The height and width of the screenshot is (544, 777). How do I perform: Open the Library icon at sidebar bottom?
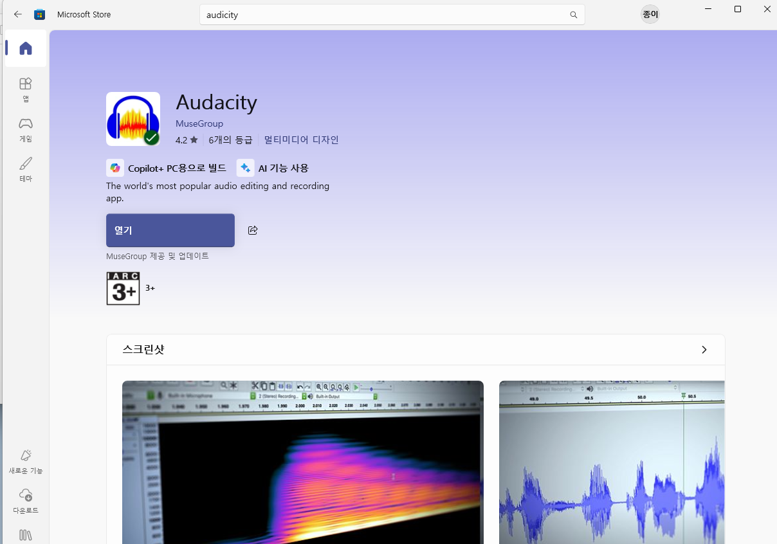pyautogui.click(x=26, y=535)
